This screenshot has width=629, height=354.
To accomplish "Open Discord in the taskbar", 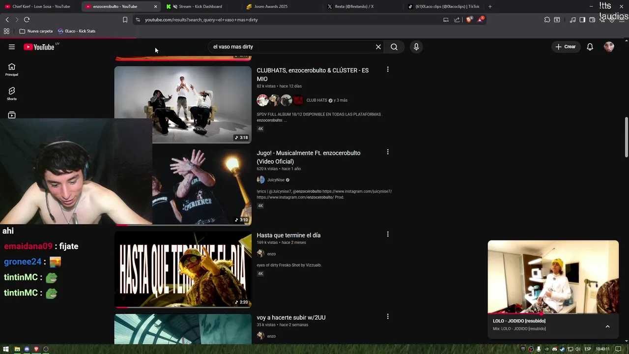I will pyautogui.click(x=27, y=349).
